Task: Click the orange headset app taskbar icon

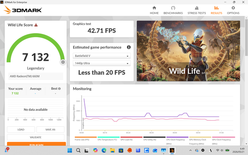Action: 129,150
